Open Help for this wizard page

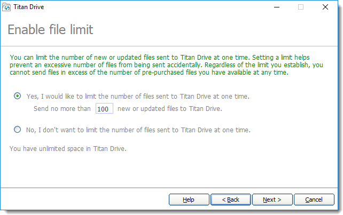coord(189,200)
